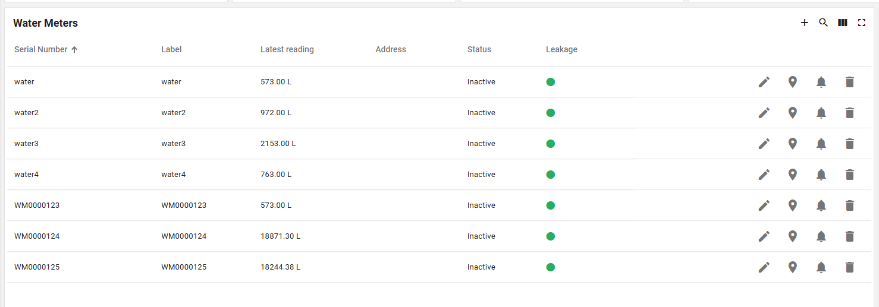Click the trash icon for water4
This screenshot has height=307, width=879.
pyautogui.click(x=850, y=175)
